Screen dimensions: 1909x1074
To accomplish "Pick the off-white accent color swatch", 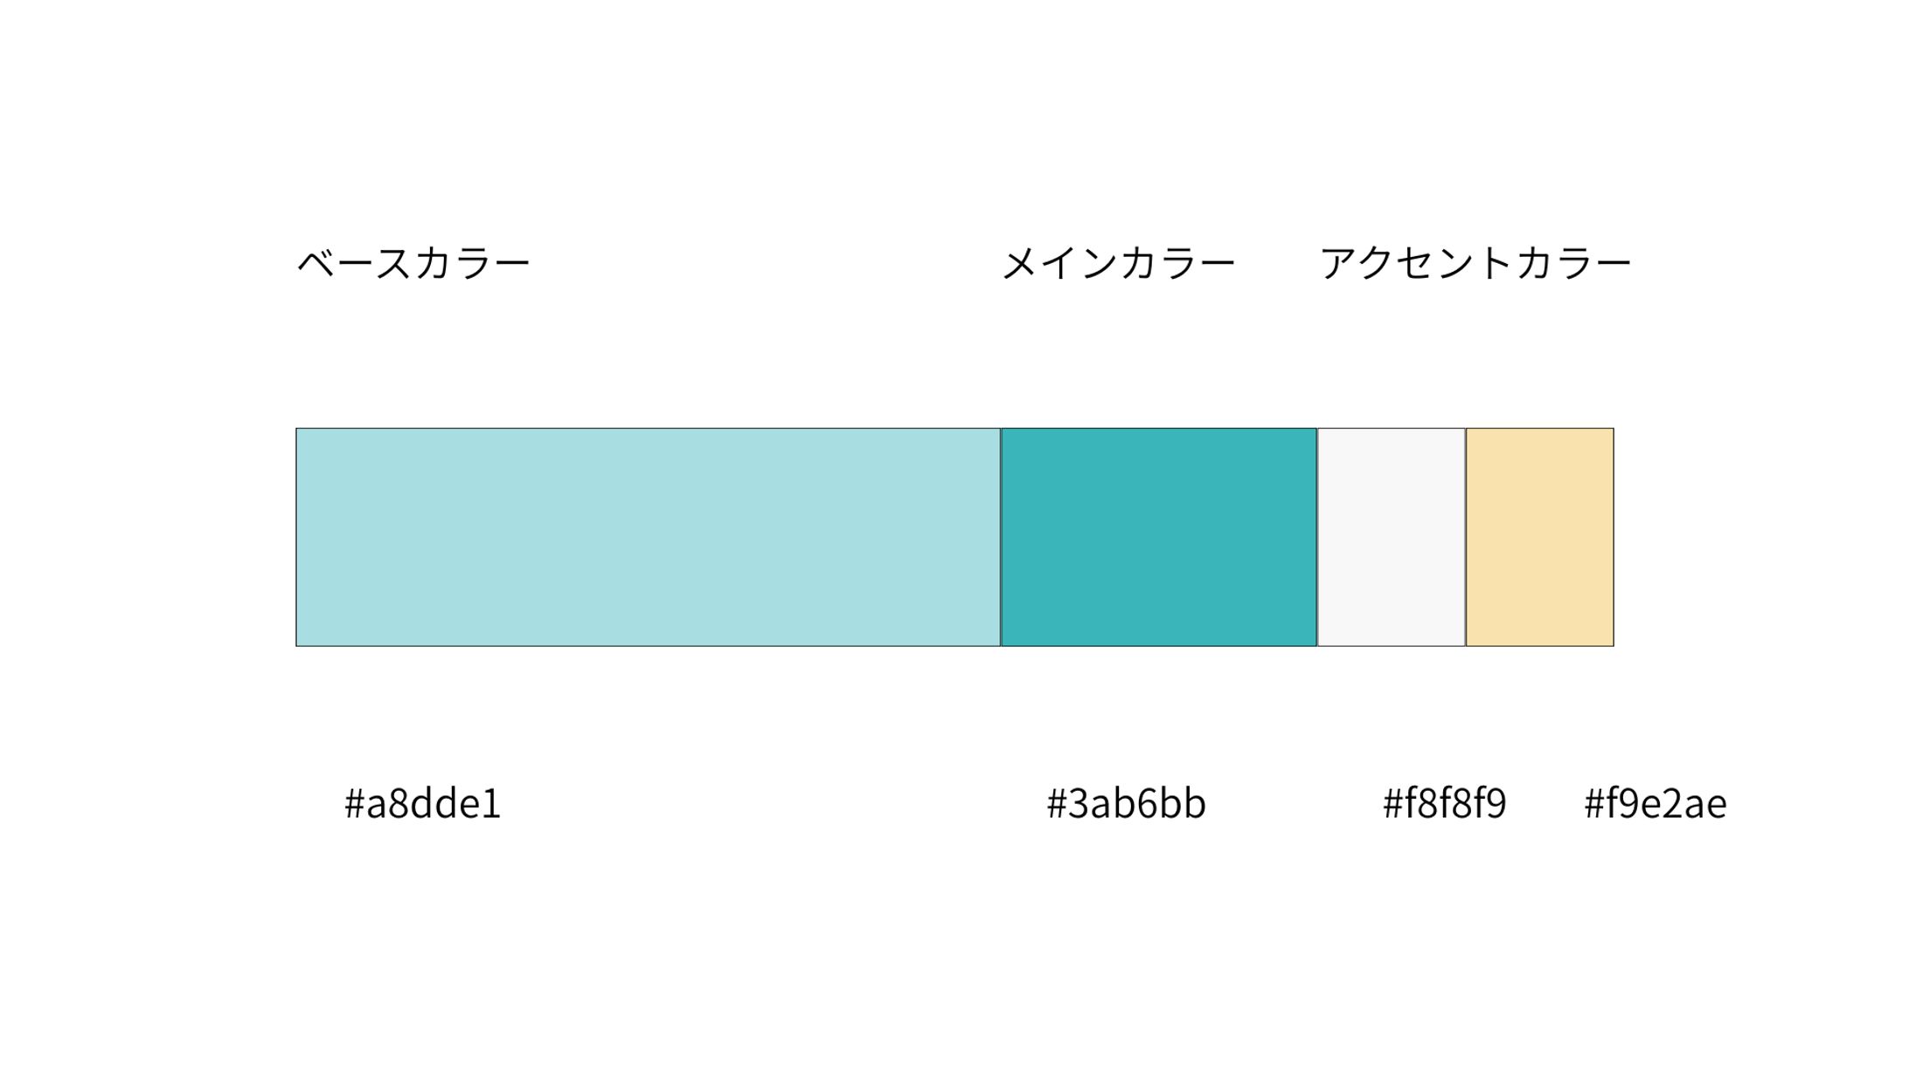I will pyautogui.click(x=1391, y=537).
